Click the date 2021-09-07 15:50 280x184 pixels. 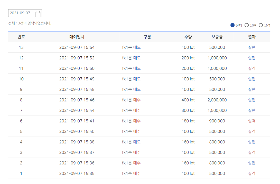click(77, 68)
